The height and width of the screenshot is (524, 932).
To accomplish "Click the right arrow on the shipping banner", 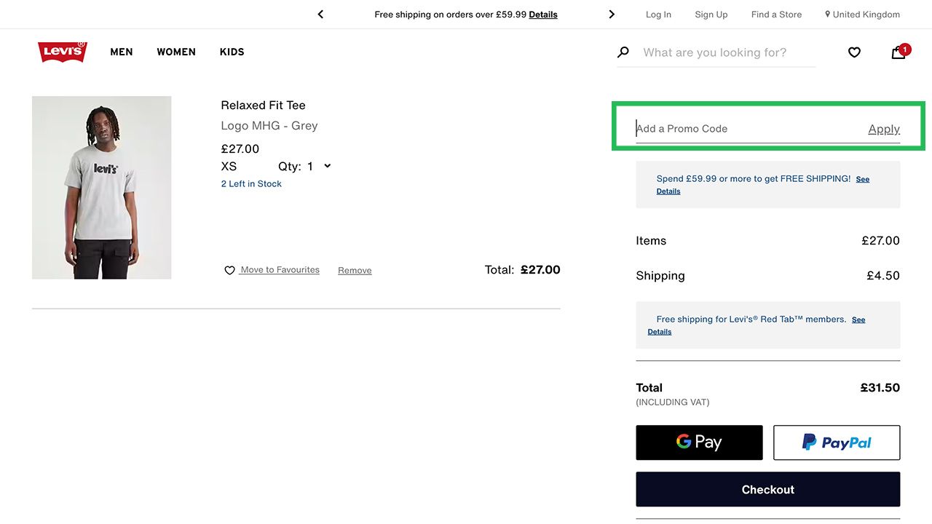I will 612,14.
